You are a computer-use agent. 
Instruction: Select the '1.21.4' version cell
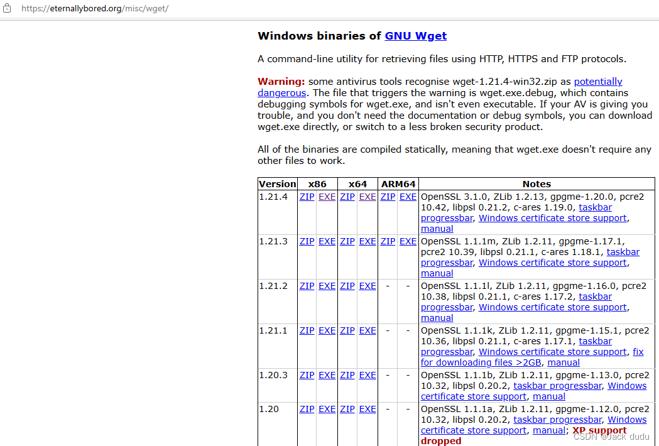tap(278, 212)
